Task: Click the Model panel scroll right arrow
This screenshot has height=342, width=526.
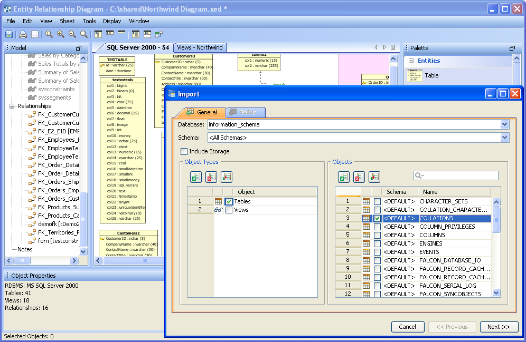Action: (x=74, y=260)
